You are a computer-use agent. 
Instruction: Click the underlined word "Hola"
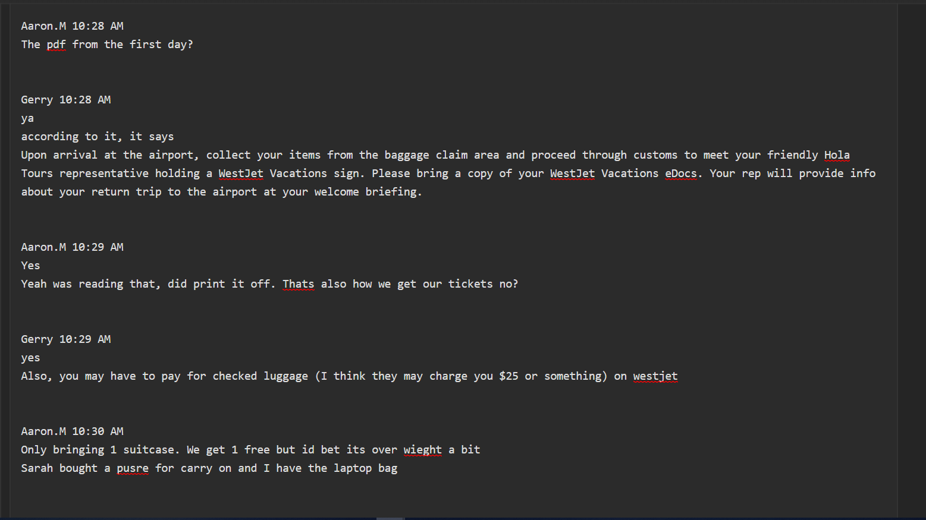(x=836, y=155)
